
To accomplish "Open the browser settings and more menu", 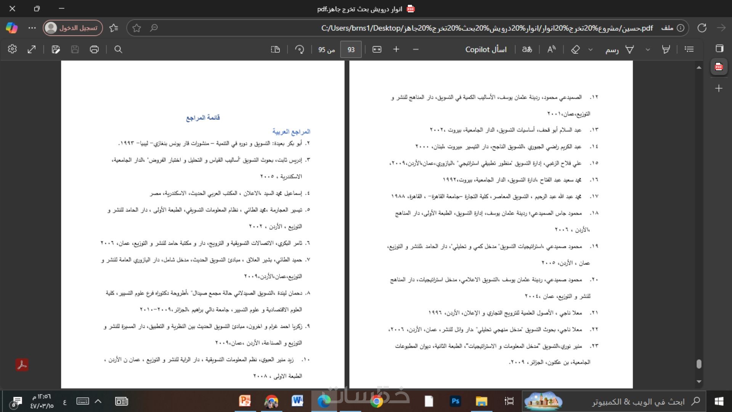I will point(32,28).
